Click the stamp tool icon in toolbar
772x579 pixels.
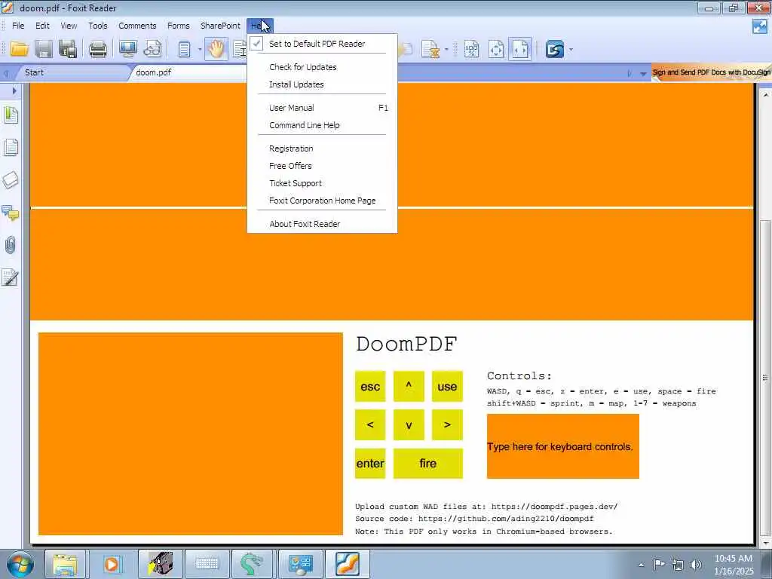point(430,49)
